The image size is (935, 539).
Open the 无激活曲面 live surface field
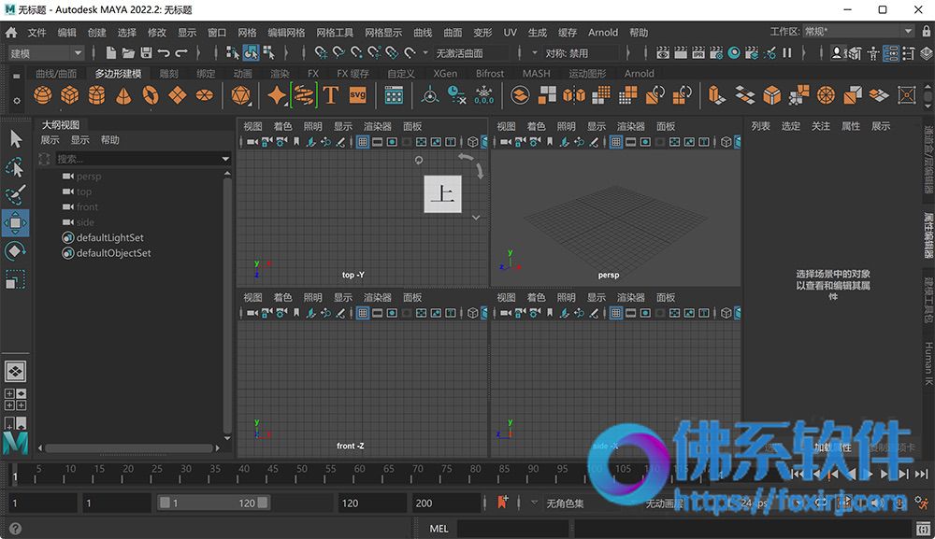click(x=471, y=53)
